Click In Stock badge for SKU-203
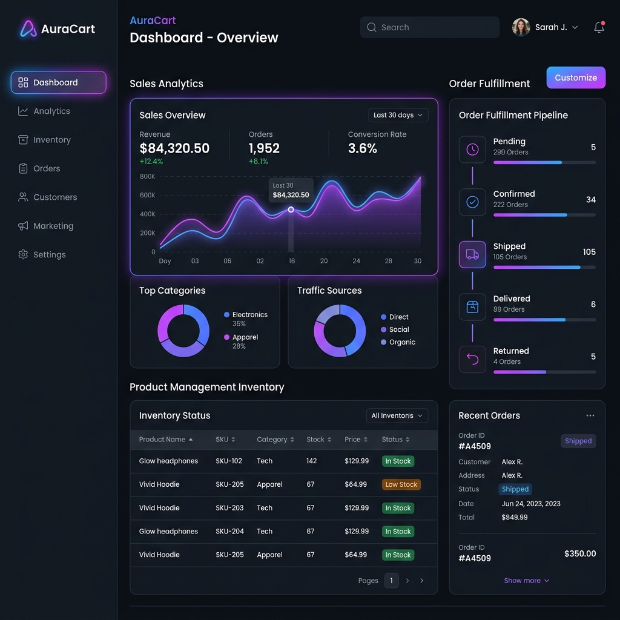Screen dimensions: 620x620 coord(398,508)
